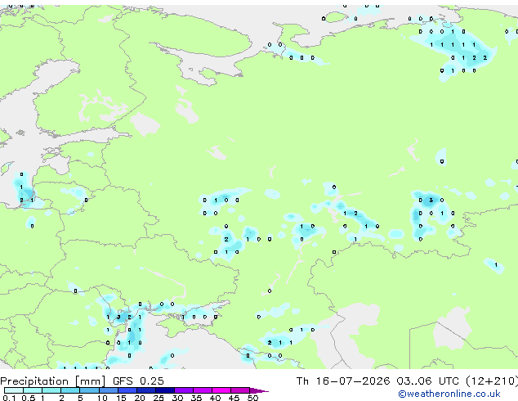The width and height of the screenshot is (518, 401).
Task: Click the "(12+210)" forecast offset text
Action: (492, 381)
